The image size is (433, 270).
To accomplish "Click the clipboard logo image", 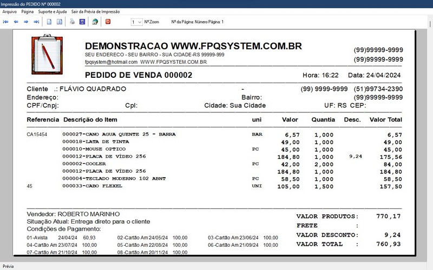I will click(47, 51).
